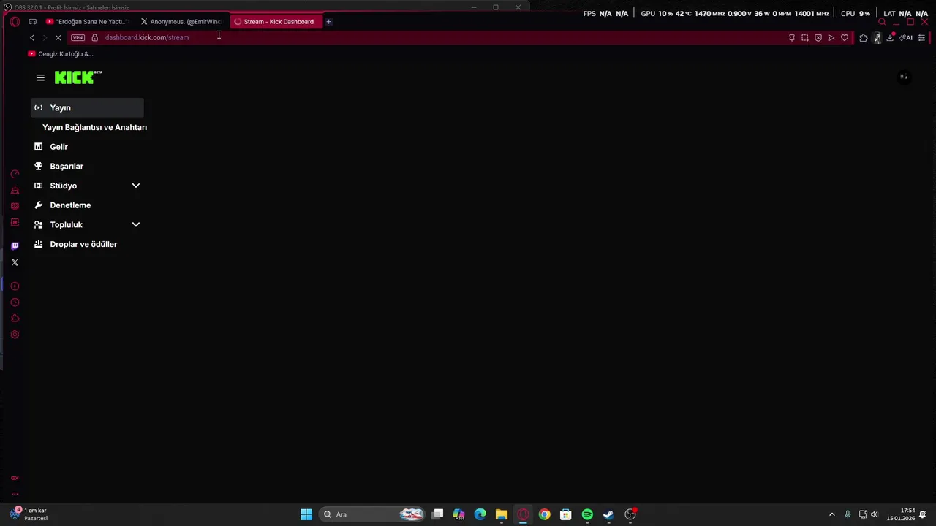Open the browser profile avatar

coord(877,37)
